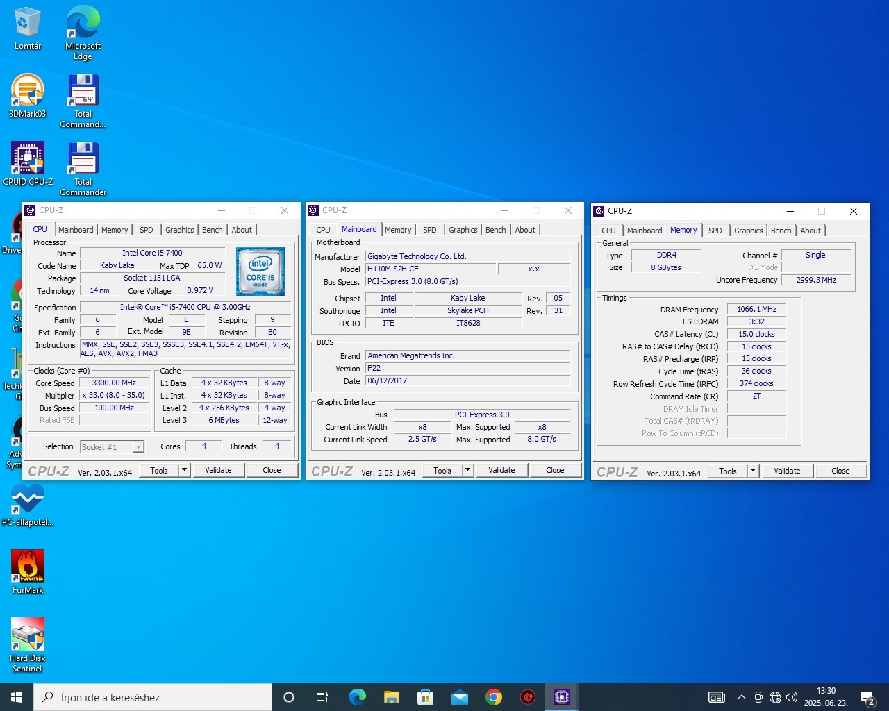889x711 pixels.
Task: Open the clock showing 13:30
Action: (x=826, y=697)
